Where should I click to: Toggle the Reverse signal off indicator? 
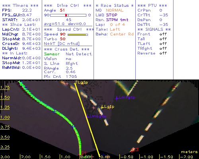click(x=163, y=53)
